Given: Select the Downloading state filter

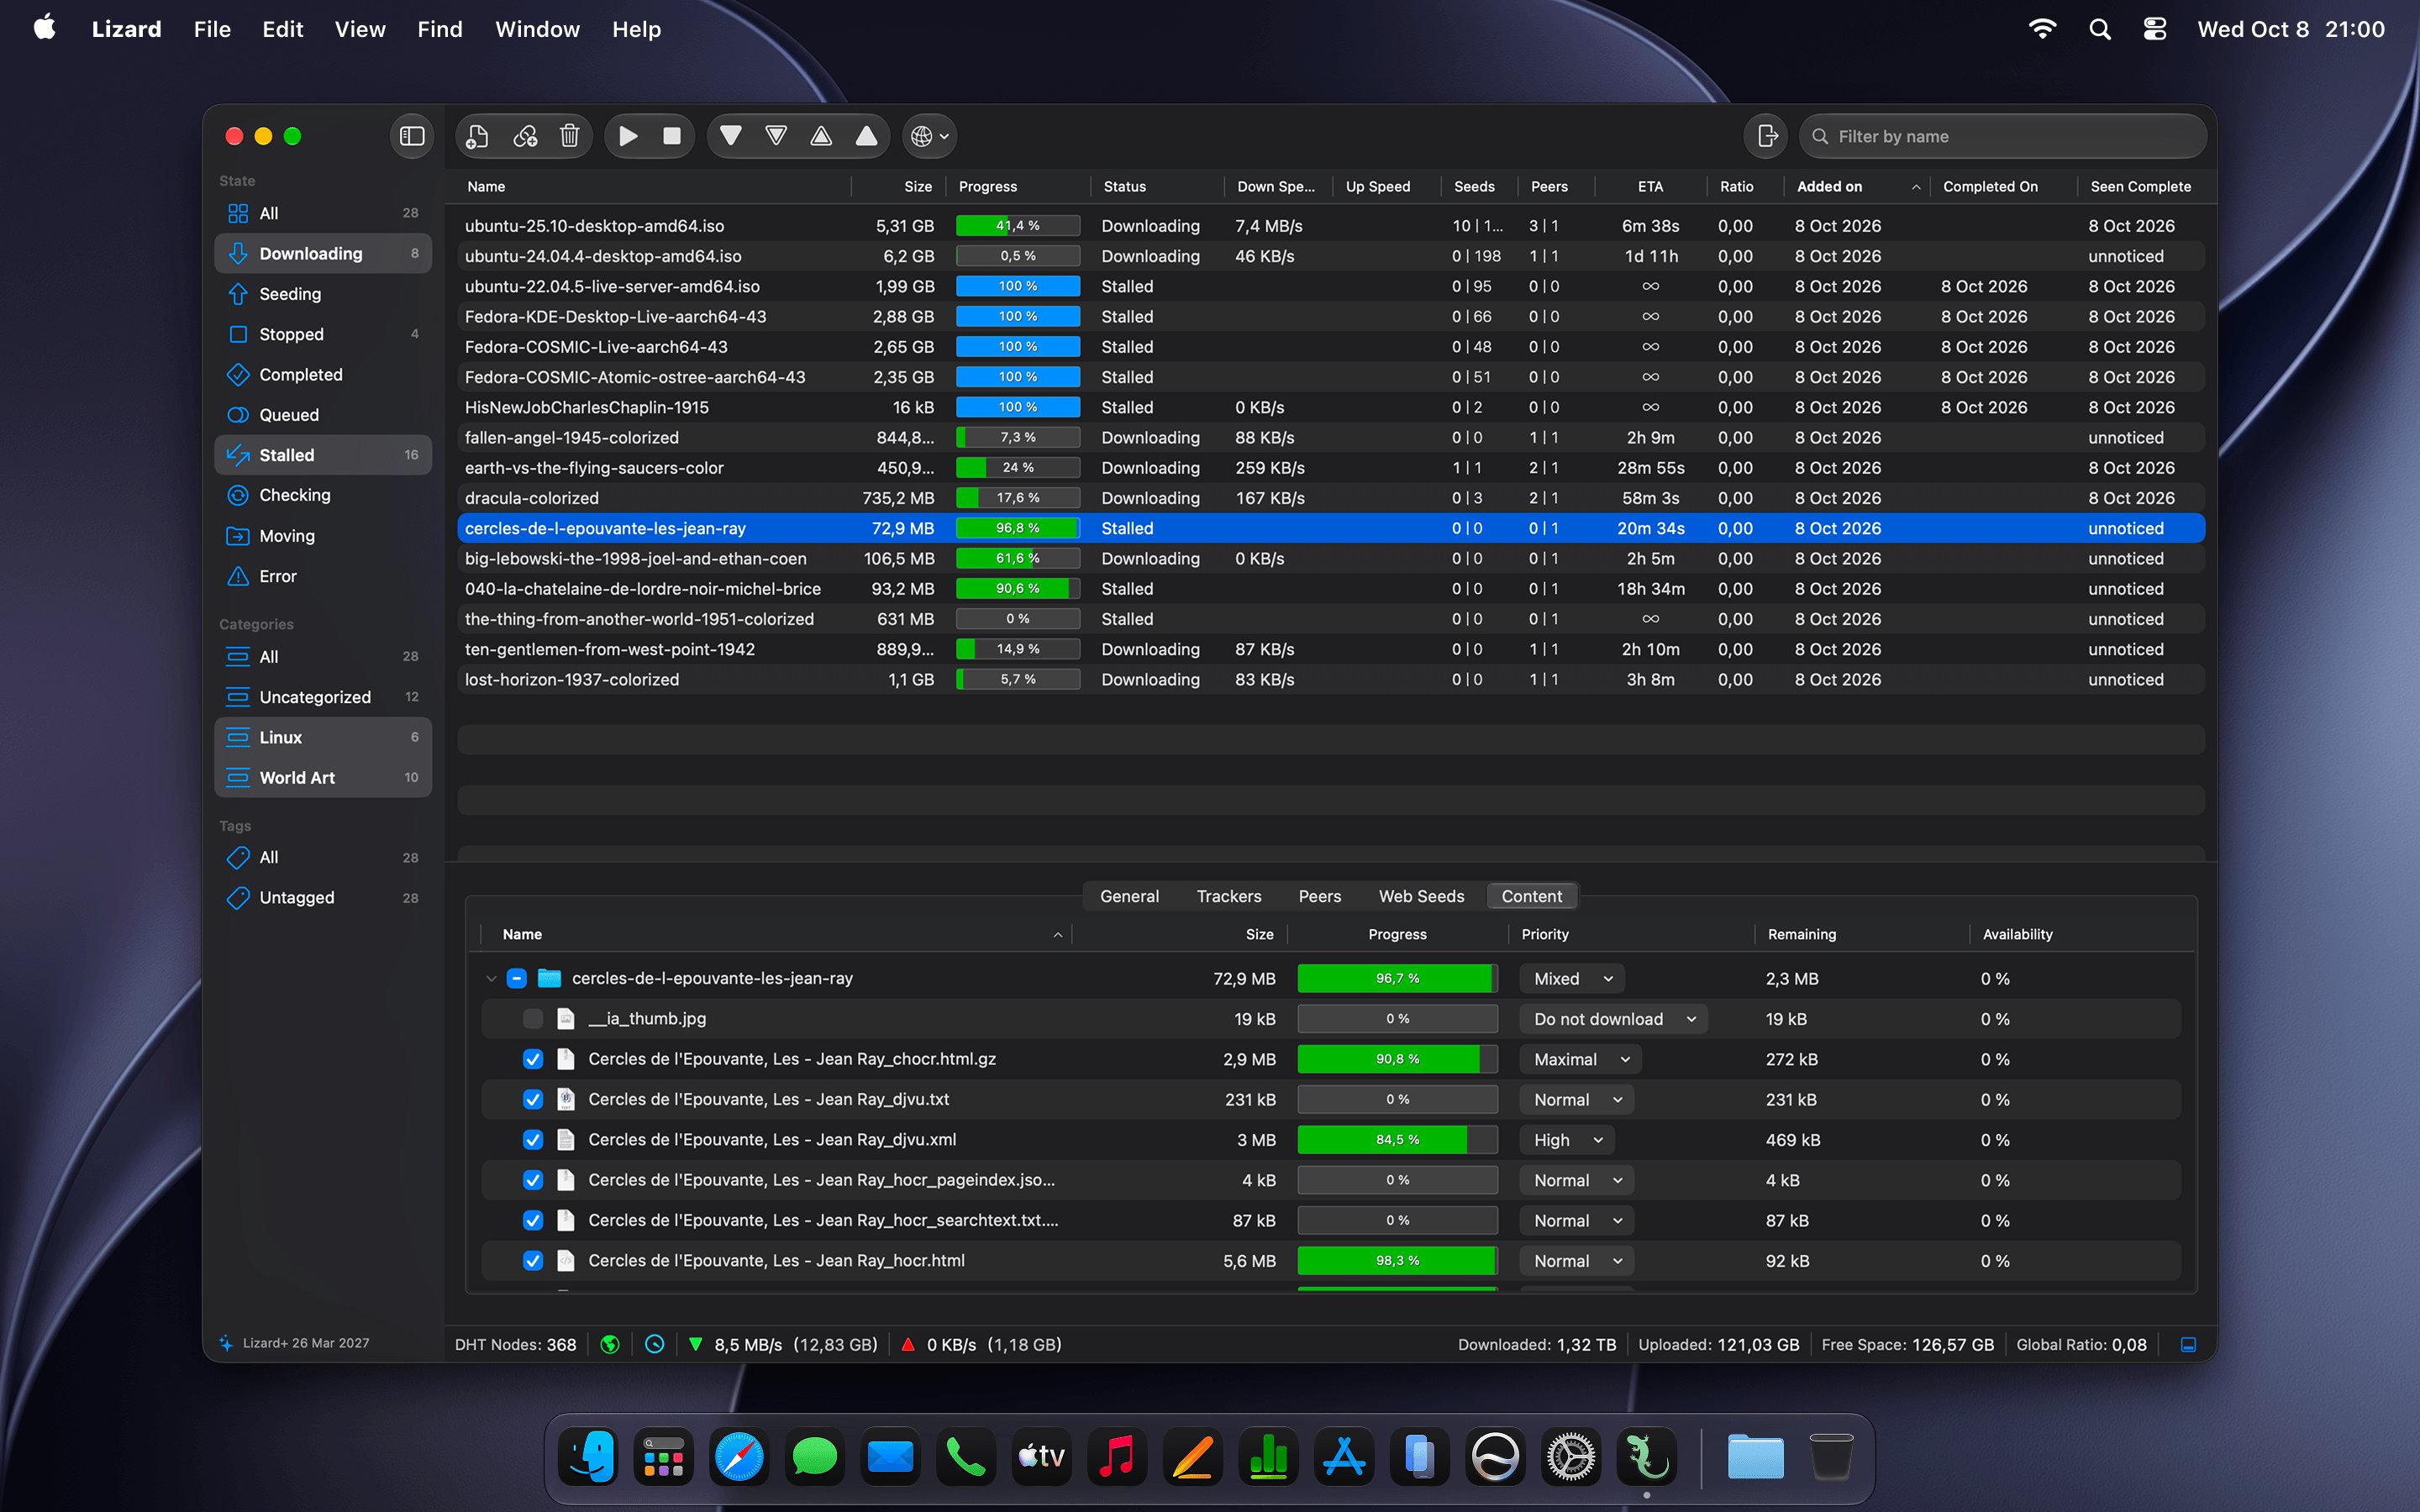Looking at the screenshot, I should tap(323, 254).
